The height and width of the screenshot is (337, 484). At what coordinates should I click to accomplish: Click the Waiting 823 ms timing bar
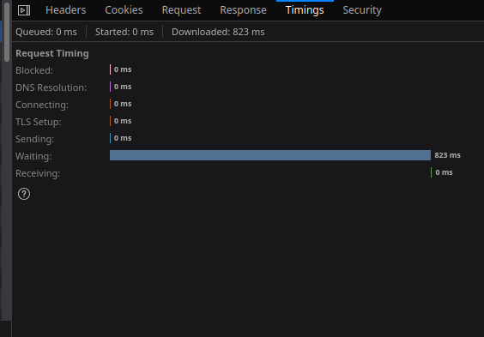(270, 155)
